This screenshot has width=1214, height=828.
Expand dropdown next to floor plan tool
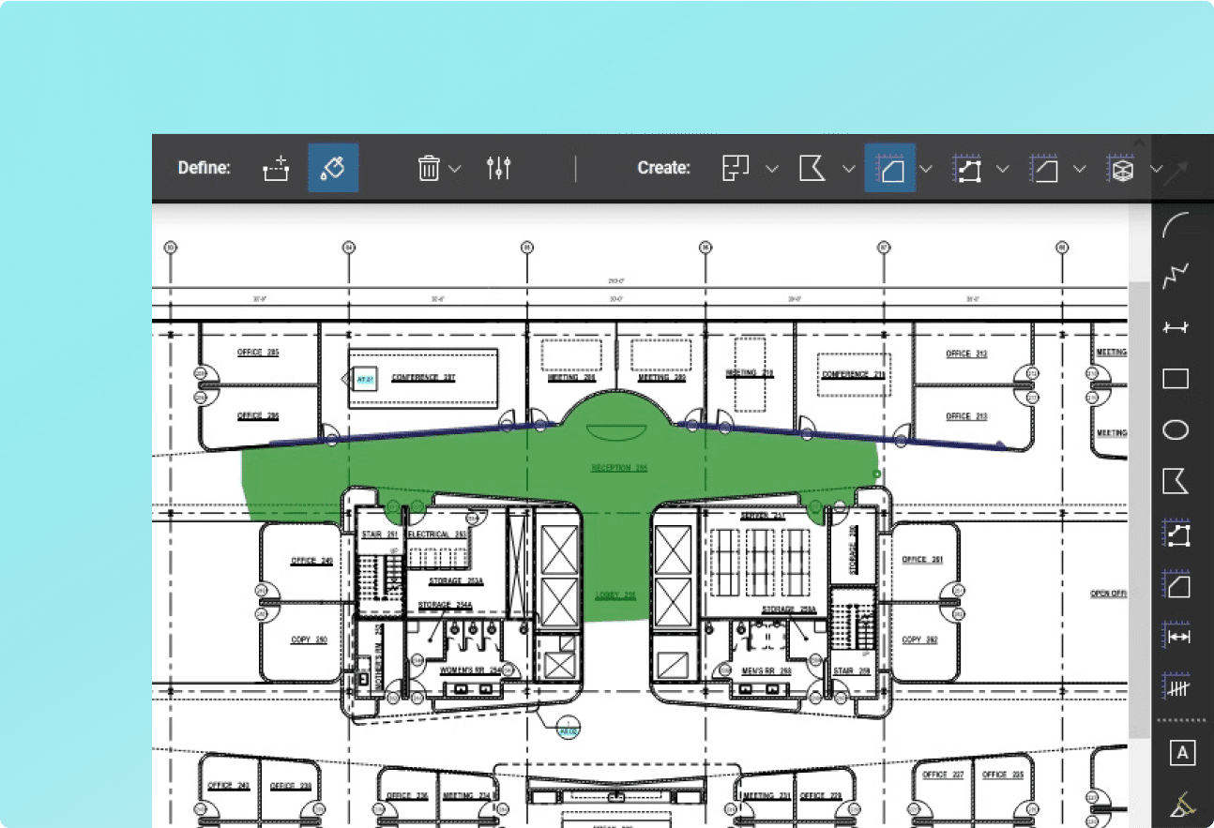[x=771, y=169]
